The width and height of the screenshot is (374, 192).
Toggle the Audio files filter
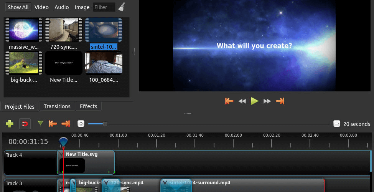pyautogui.click(x=61, y=7)
